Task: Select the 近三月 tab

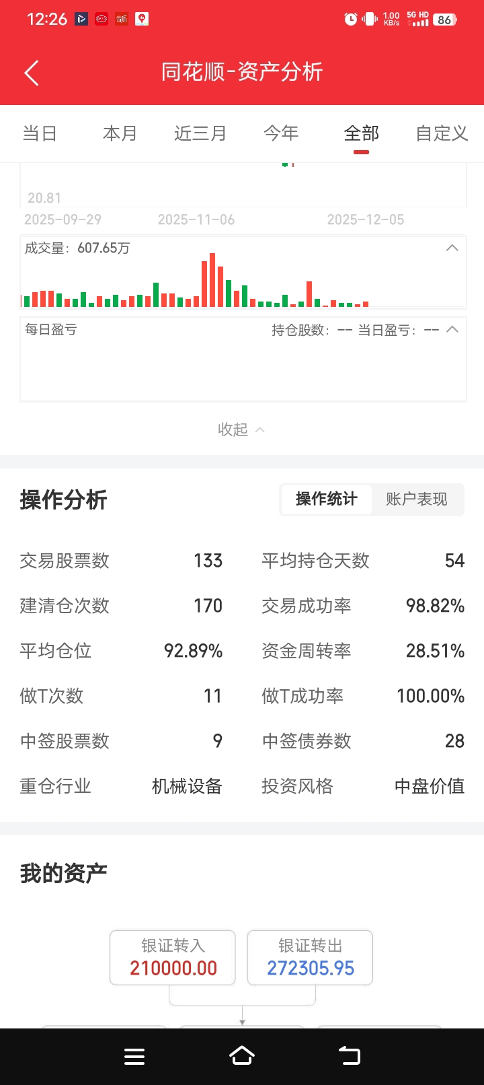Action: point(200,133)
